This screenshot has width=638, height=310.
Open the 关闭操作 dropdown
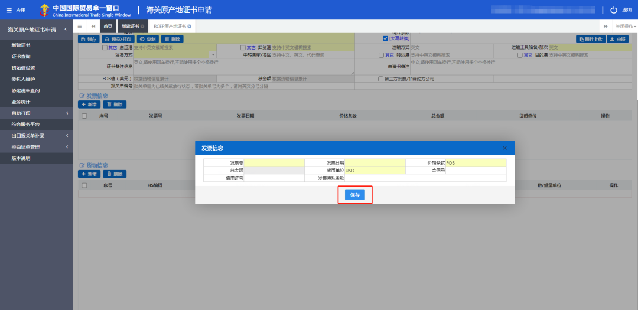coord(626,27)
